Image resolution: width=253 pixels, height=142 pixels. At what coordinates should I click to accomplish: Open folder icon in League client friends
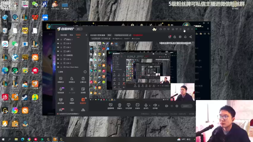coord(201,34)
